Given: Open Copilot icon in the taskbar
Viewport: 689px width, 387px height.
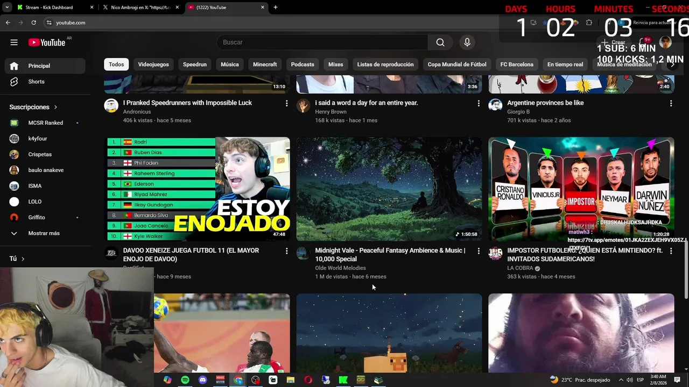Looking at the screenshot, I should pyautogui.click(x=167, y=380).
